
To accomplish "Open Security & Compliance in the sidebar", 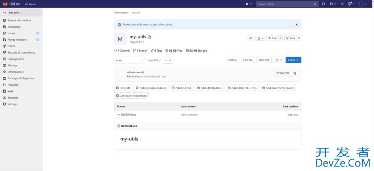I will click(21, 52).
